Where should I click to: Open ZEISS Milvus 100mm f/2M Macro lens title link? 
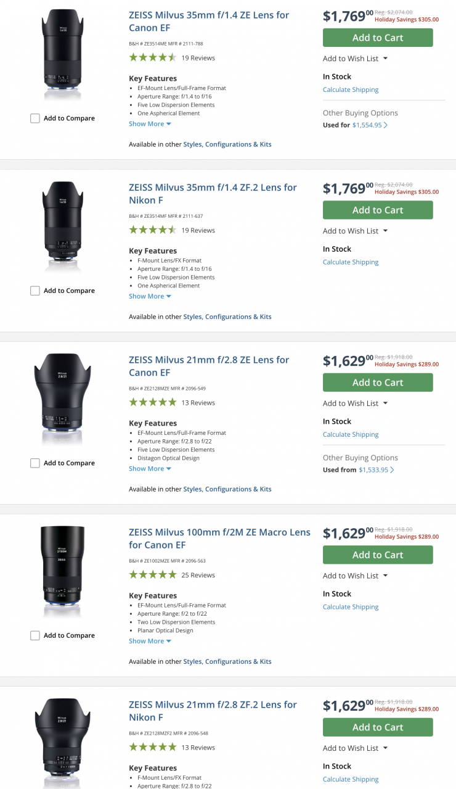coord(219,539)
